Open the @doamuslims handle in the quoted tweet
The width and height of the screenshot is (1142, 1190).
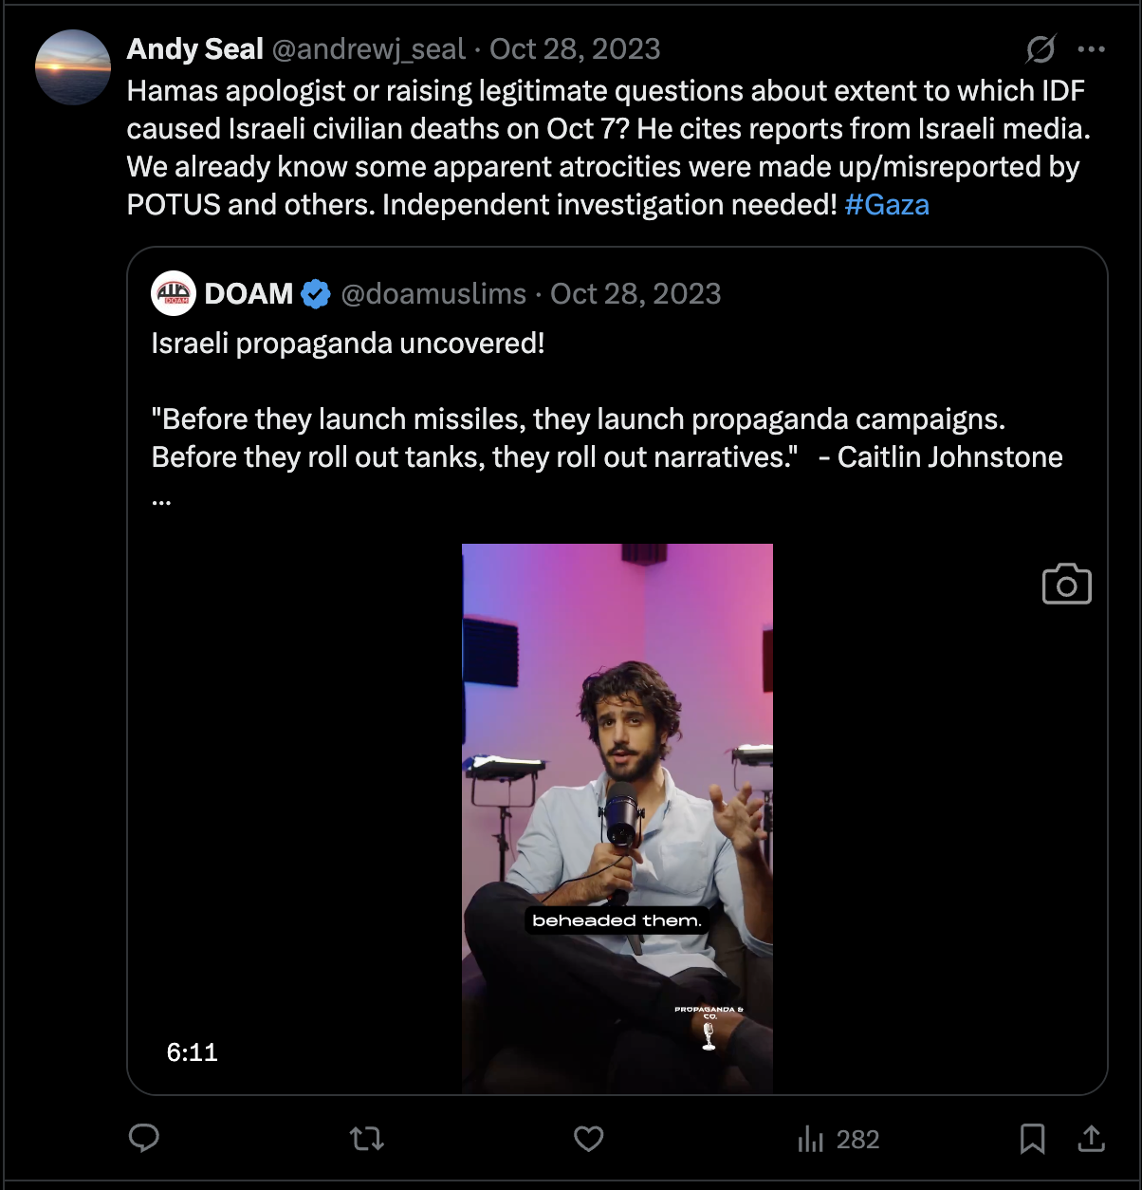coord(433,294)
